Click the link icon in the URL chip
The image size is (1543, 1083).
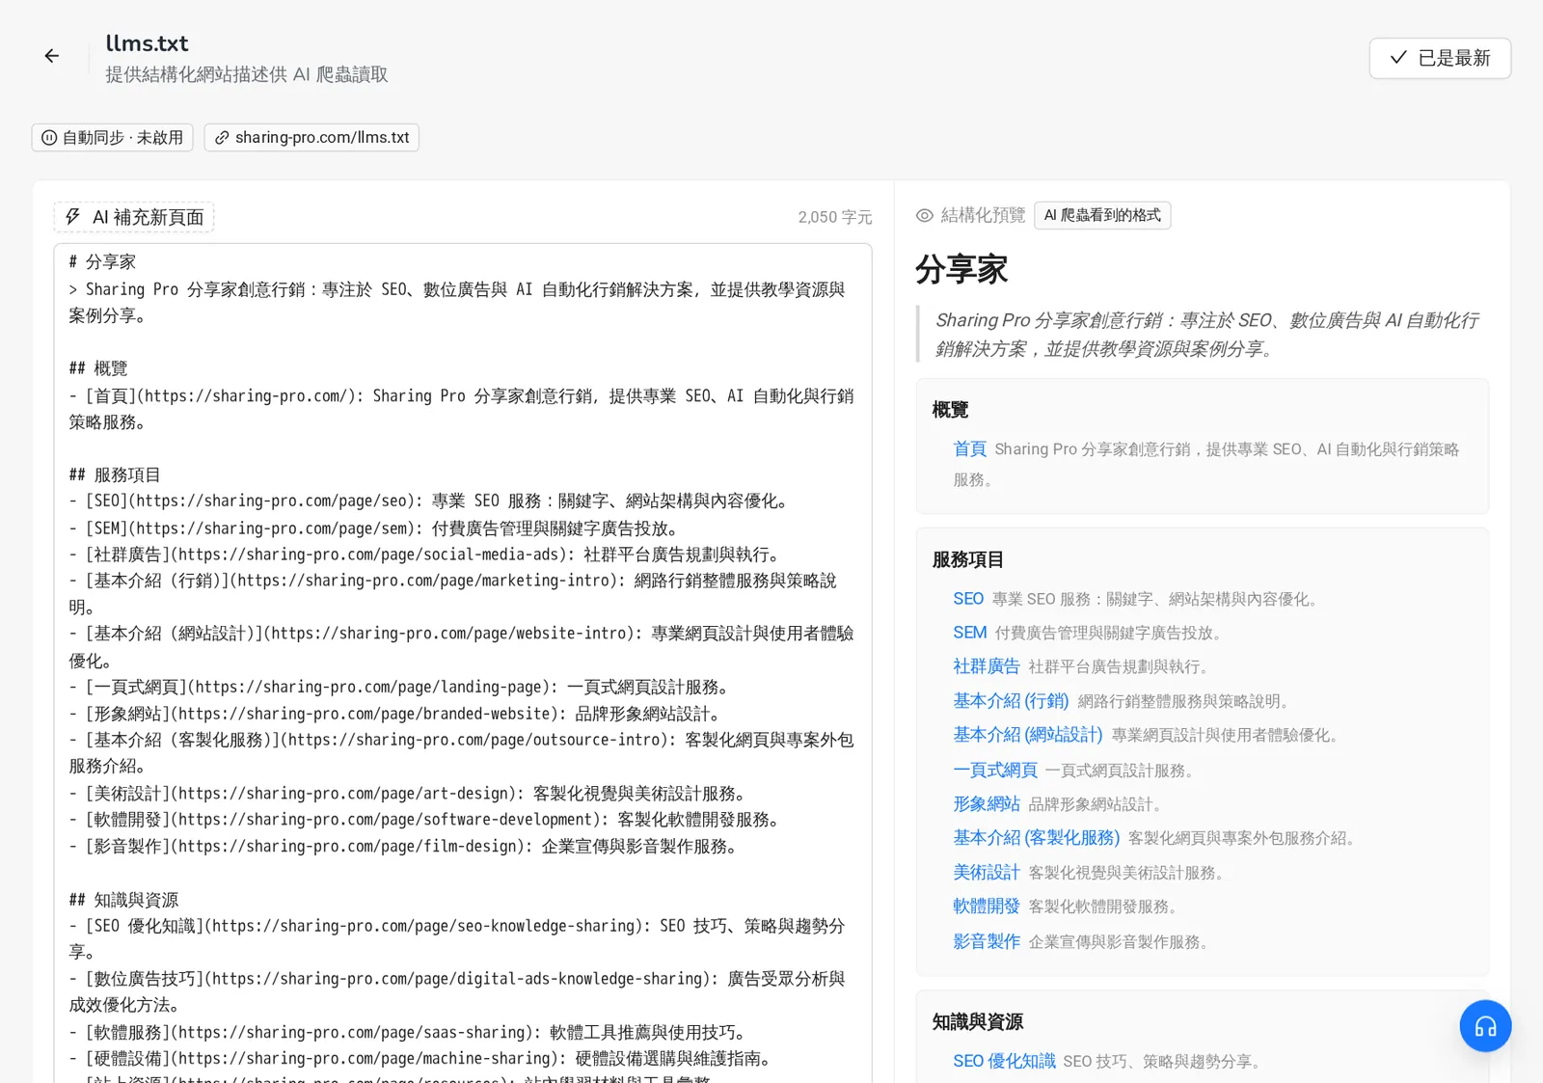[x=222, y=138]
